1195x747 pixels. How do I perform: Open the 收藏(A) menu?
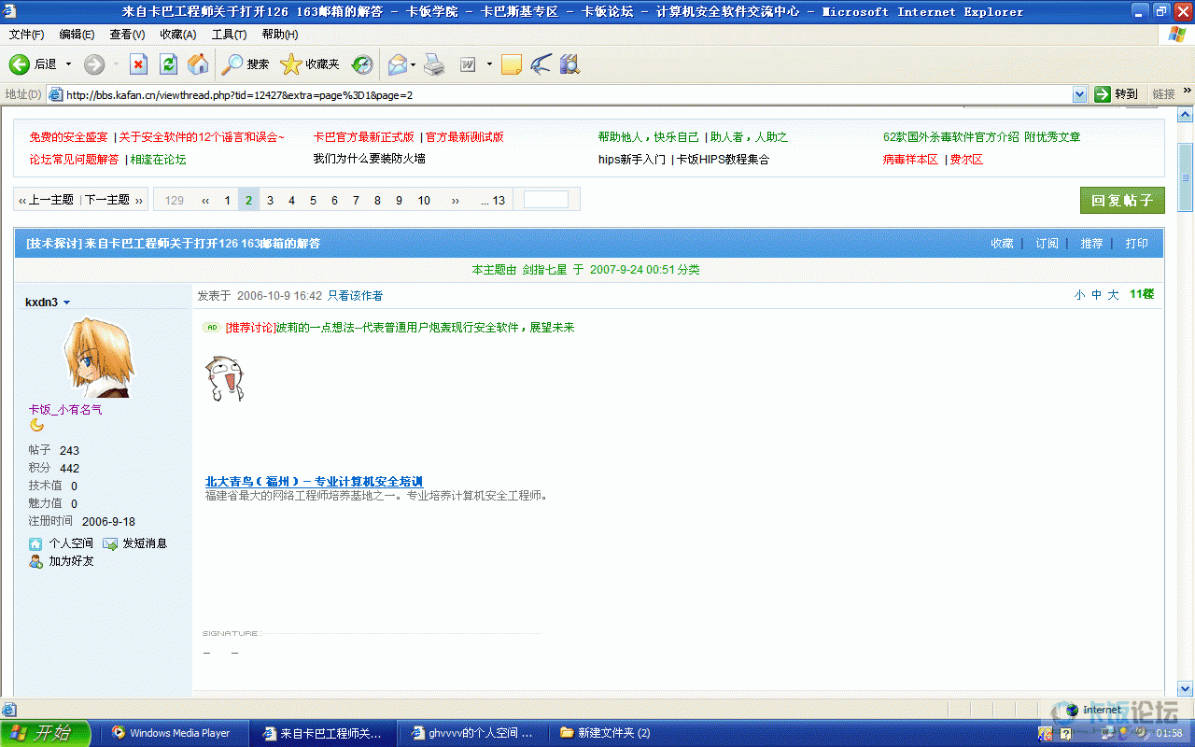(x=177, y=35)
